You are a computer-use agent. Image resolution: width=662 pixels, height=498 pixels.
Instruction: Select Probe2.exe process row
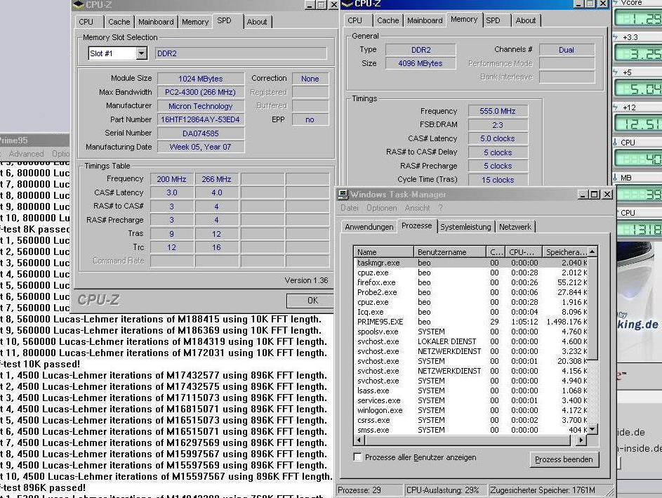click(471, 292)
